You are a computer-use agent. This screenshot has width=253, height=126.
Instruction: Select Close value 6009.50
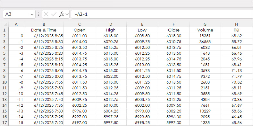[173, 105]
